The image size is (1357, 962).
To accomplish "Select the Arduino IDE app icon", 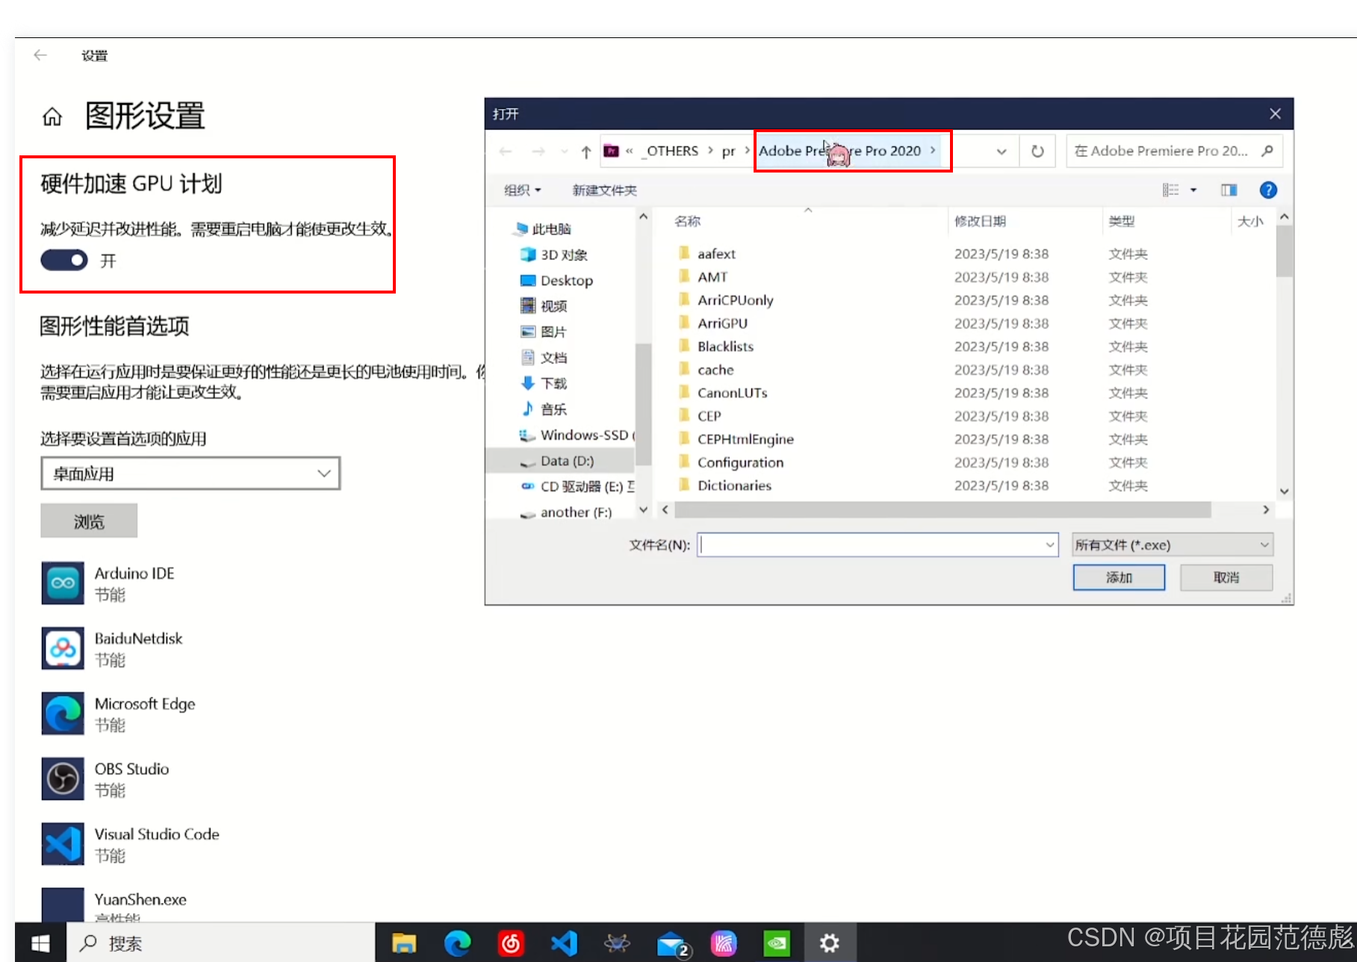I will point(63,583).
